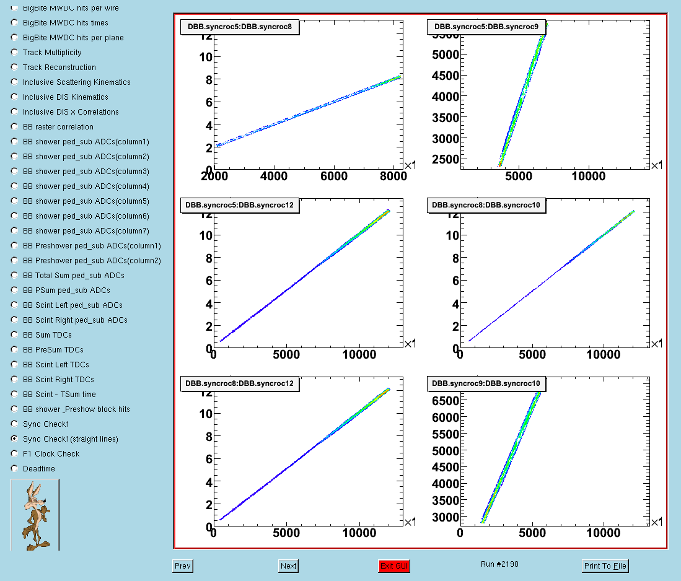This screenshot has height=581, width=681.
Task: Pick BB shower _Preshow block hits
Action: click(x=14, y=409)
